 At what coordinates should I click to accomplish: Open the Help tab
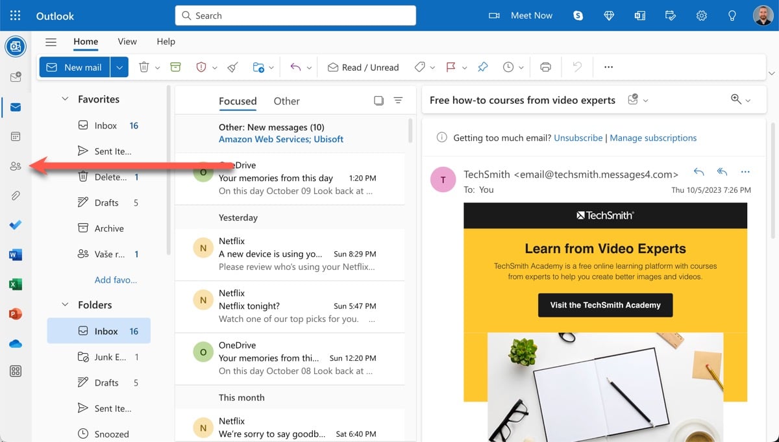pos(166,42)
